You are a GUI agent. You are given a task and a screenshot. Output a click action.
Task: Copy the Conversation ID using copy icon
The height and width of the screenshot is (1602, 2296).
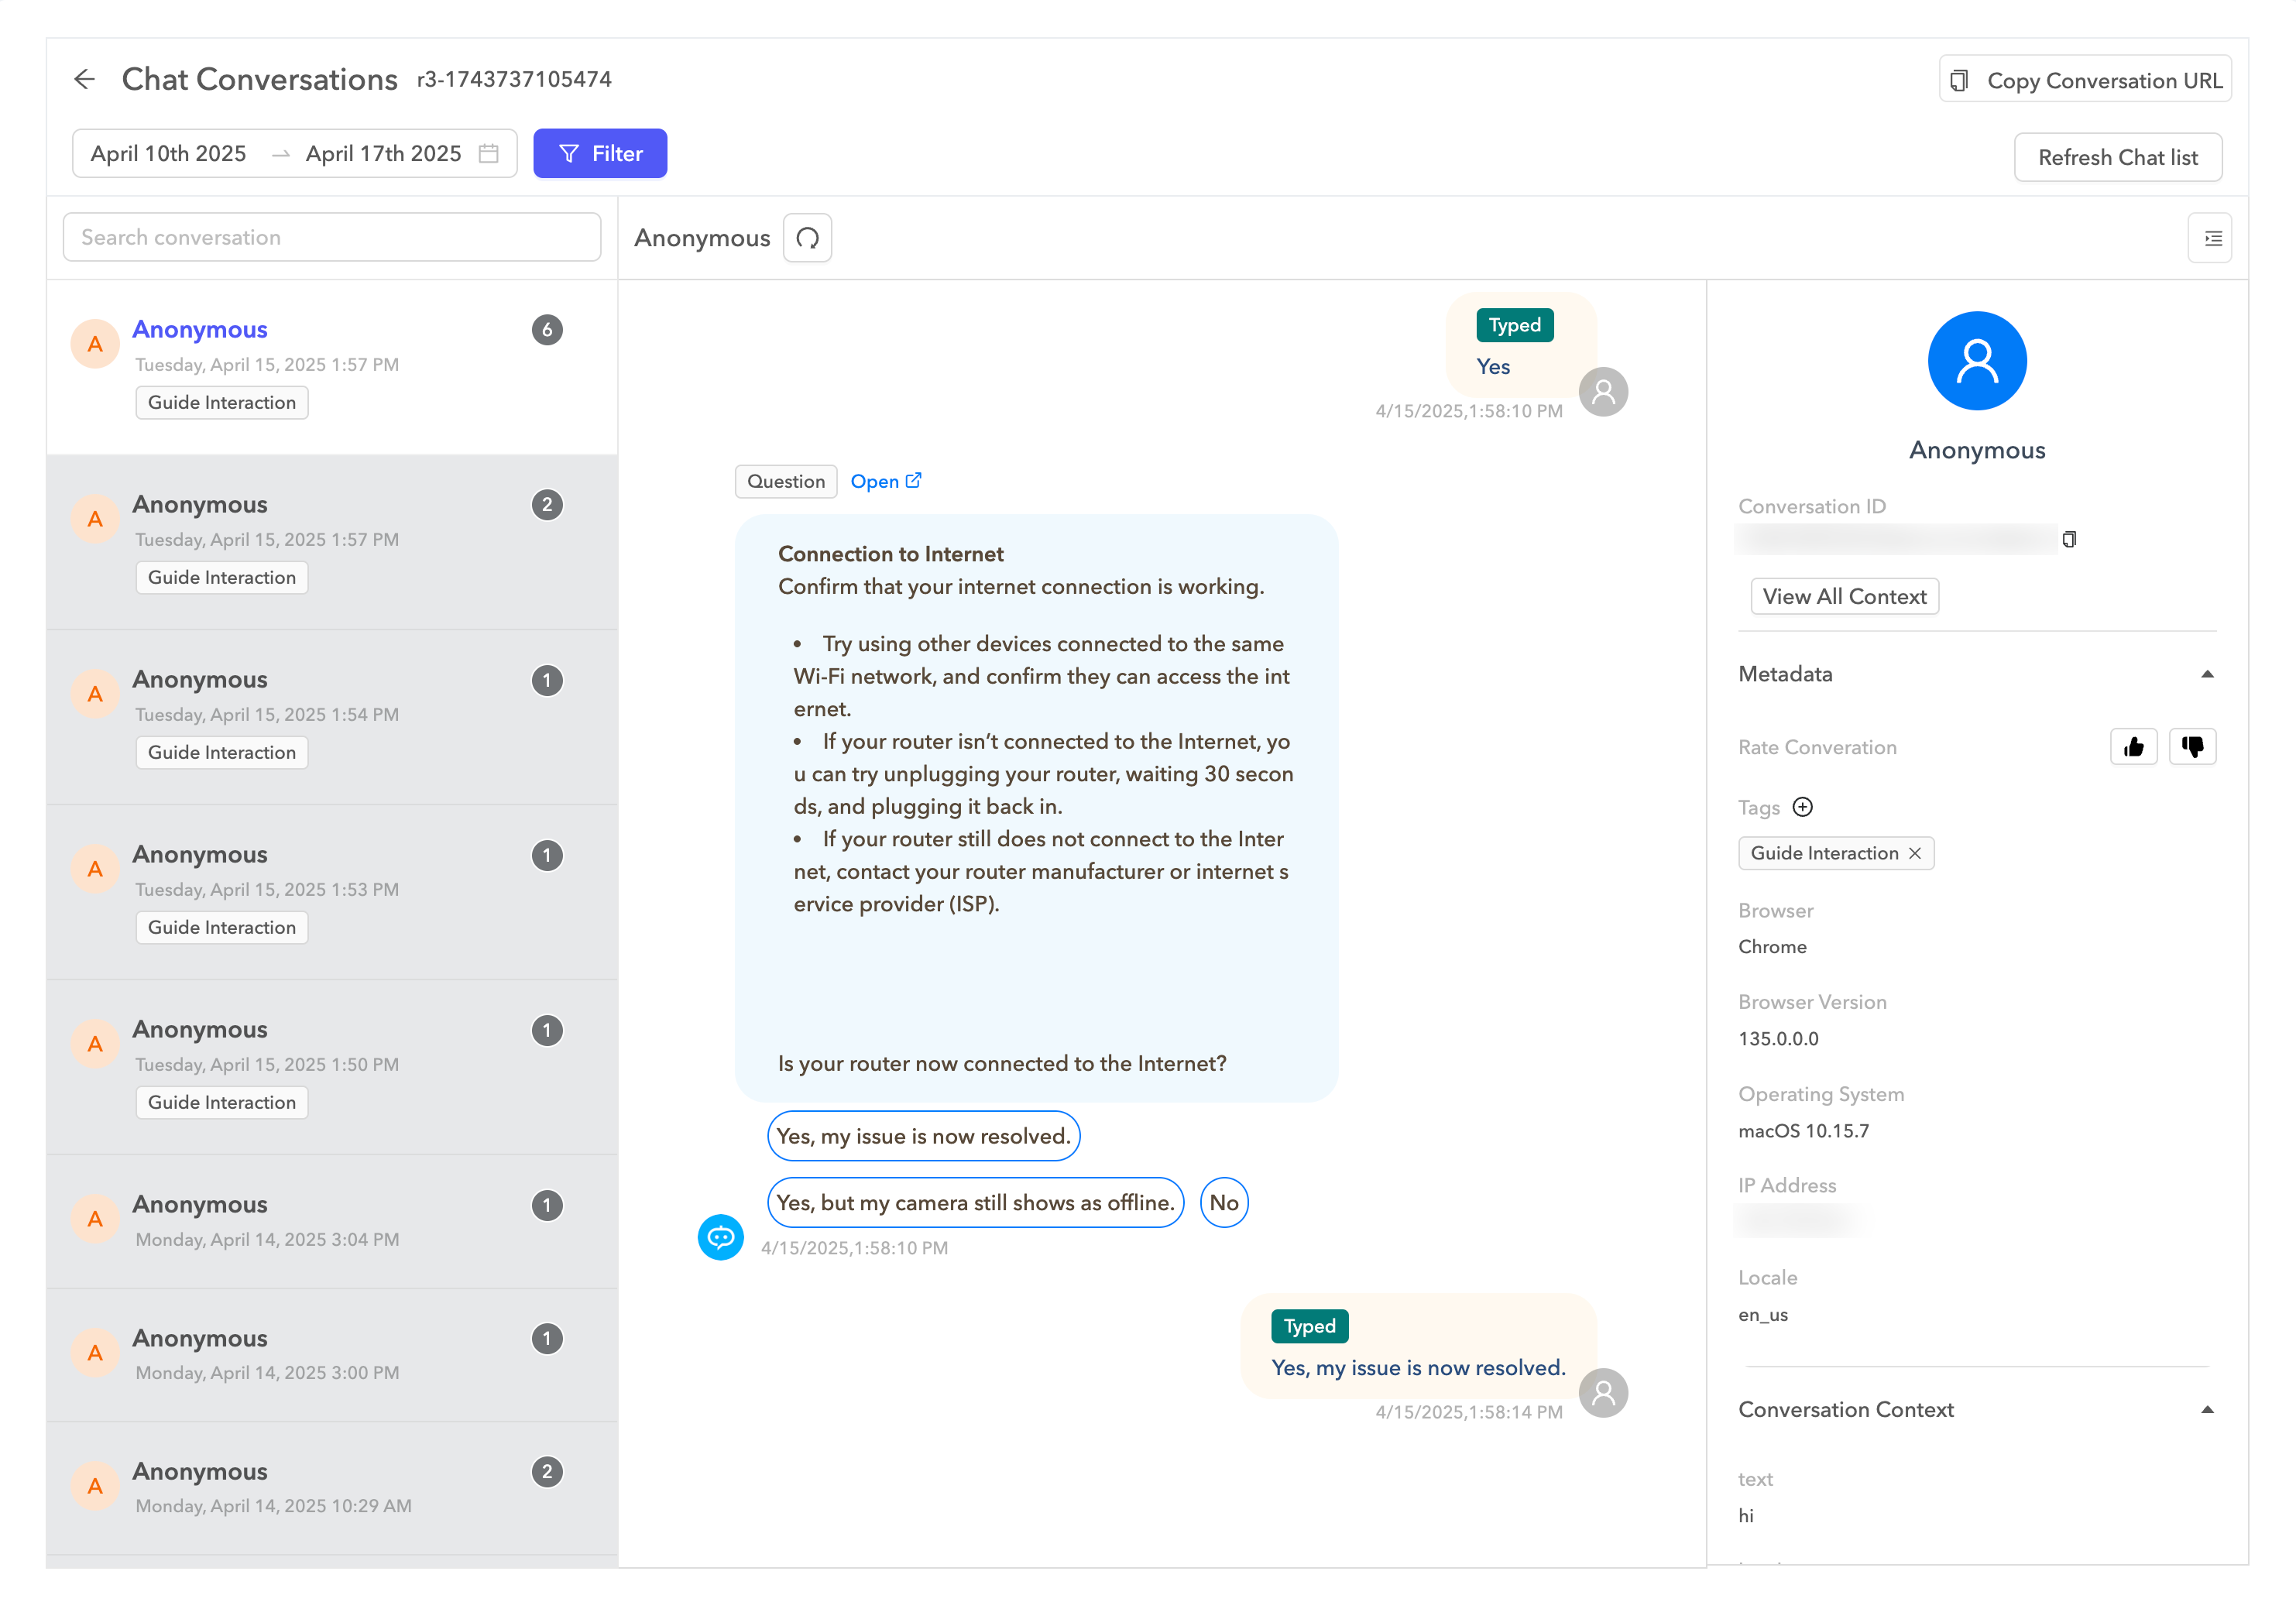click(2068, 539)
